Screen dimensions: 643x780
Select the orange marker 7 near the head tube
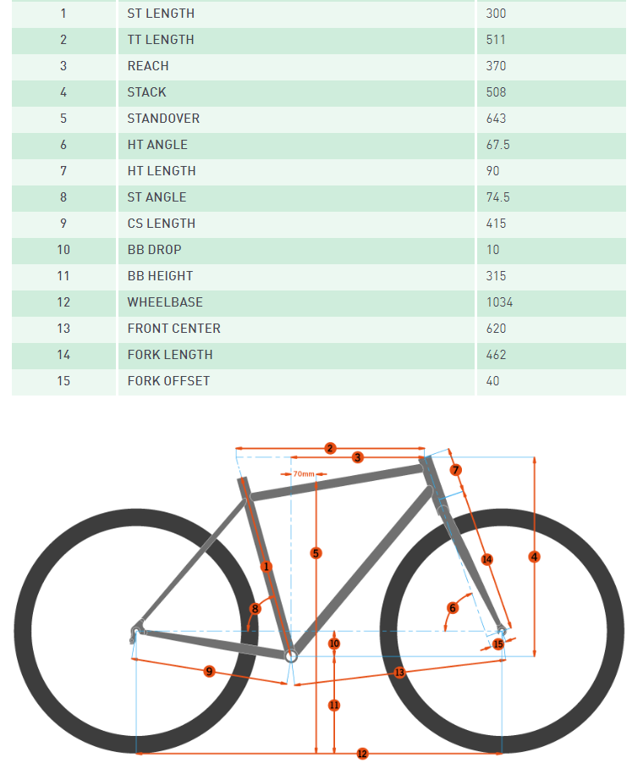pos(455,470)
